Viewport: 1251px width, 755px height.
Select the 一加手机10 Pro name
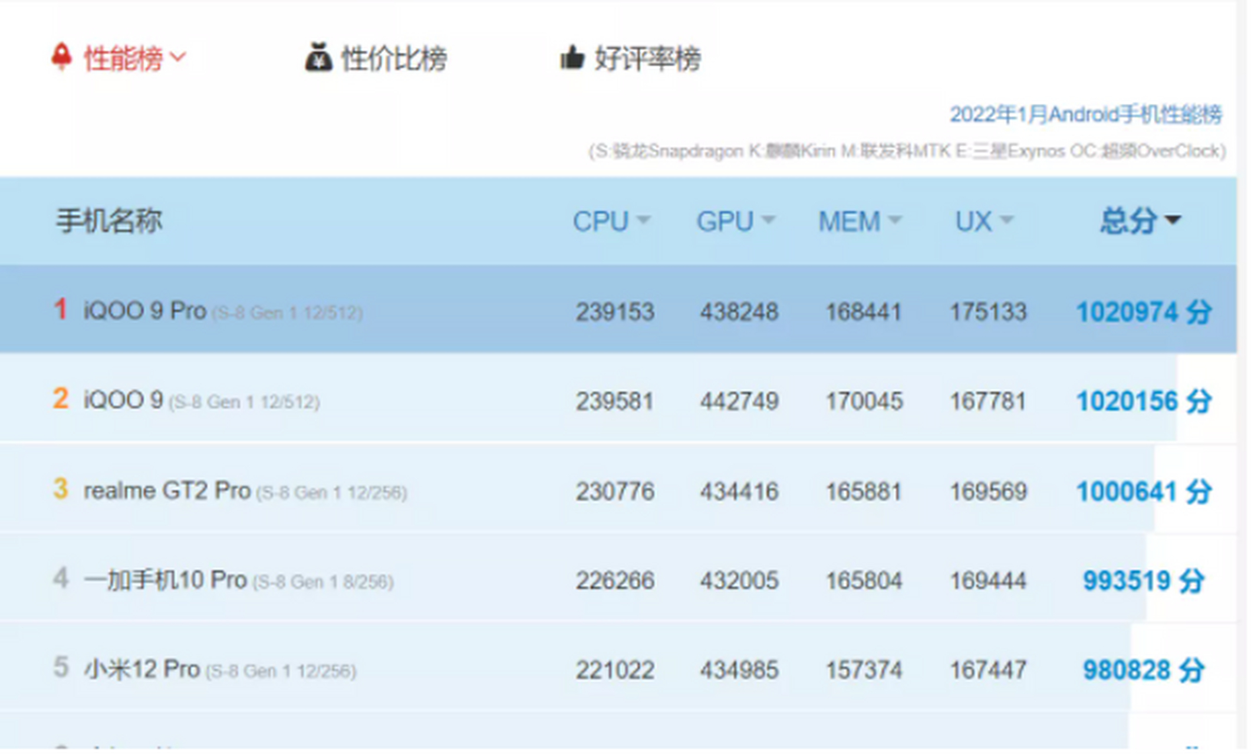[x=165, y=580]
